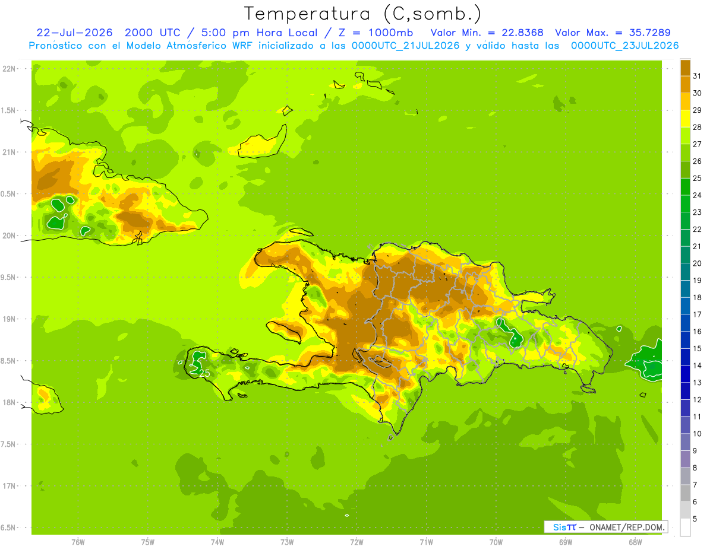Image resolution: width=713 pixels, height=550 pixels.
Task: Click the '19N' latitude axis label
Action: 8,319
